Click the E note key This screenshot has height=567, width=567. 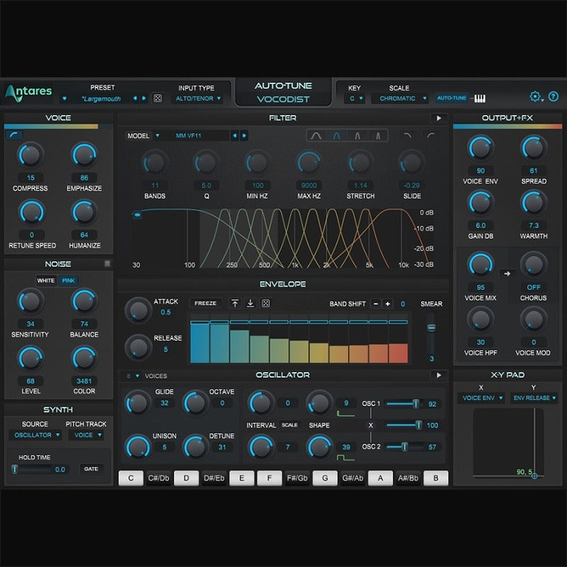click(242, 478)
